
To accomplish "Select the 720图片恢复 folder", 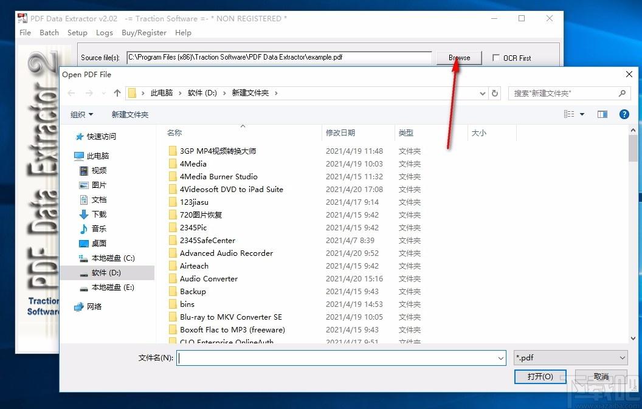I will click(x=201, y=215).
